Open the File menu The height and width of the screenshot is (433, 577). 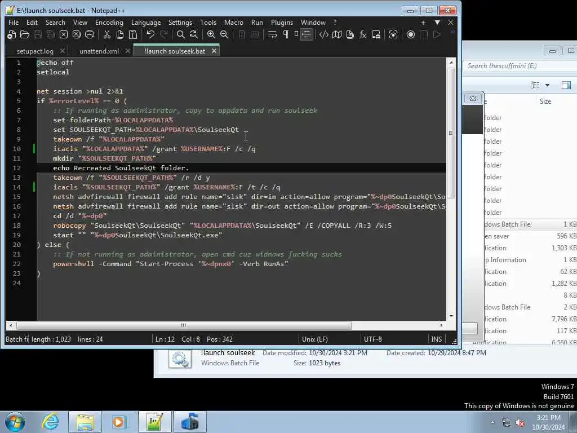click(14, 23)
